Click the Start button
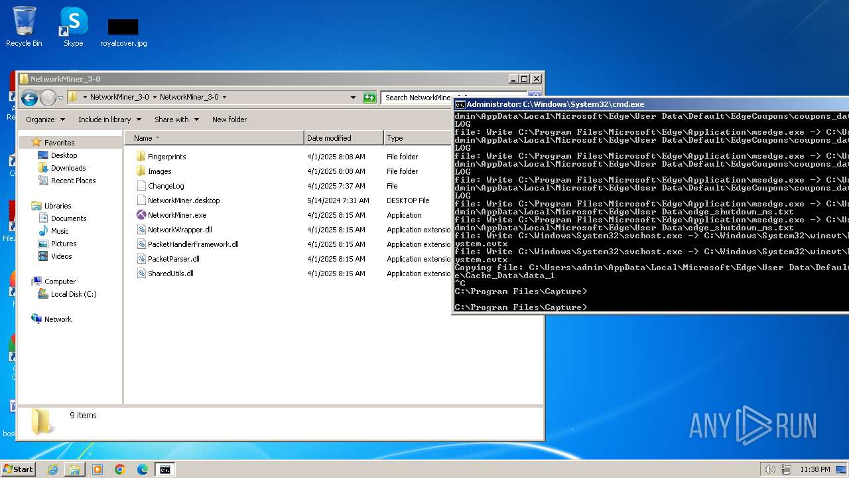This screenshot has height=478, width=849. 18,469
